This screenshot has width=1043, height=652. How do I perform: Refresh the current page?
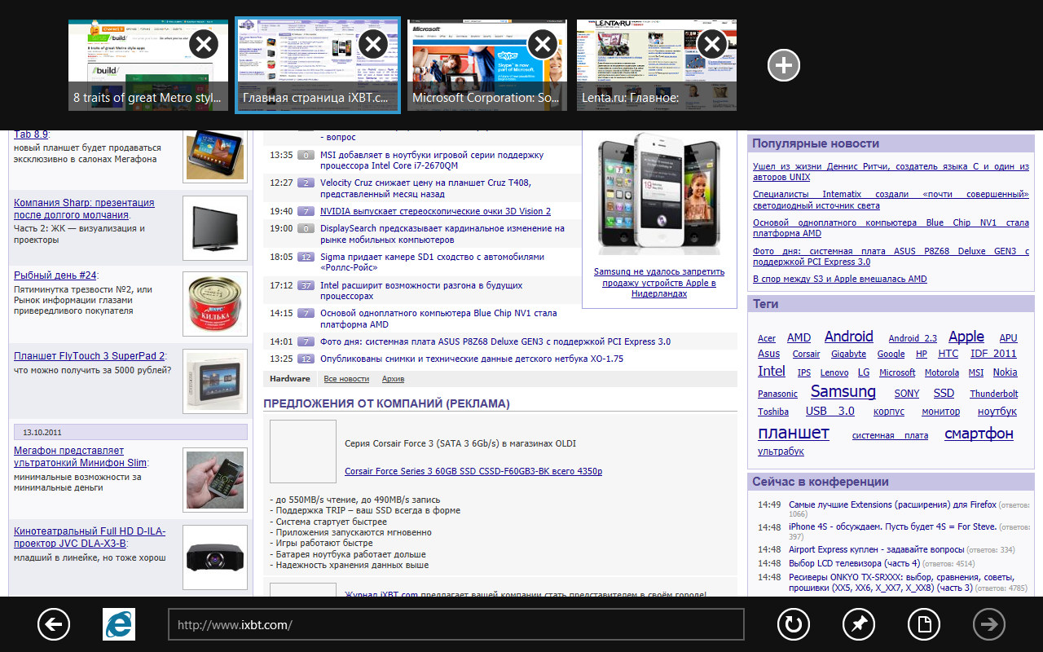tap(793, 625)
